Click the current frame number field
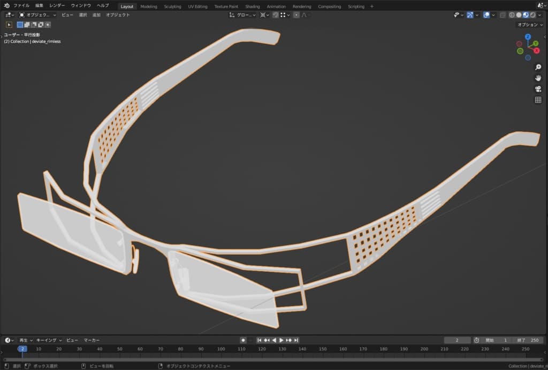 (456, 340)
